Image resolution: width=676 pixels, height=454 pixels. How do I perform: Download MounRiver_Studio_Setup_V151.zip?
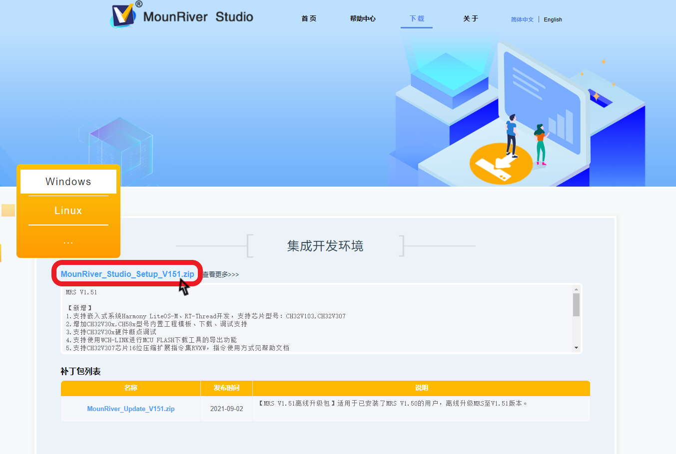pyautogui.click(x=127, y=274)
